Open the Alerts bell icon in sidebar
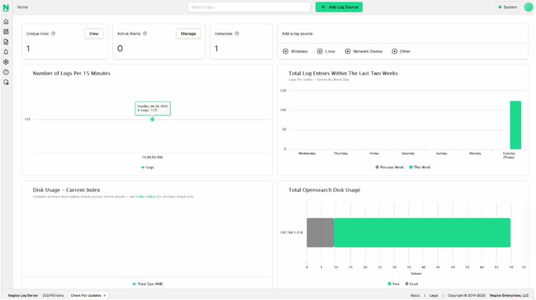The height and width of the screenshot is (300, 536). (x=6, y=52)
